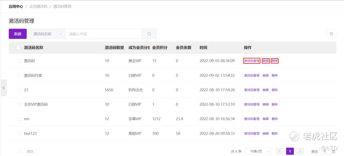Click the purple 新建 button
Screen dimensions: 344x156
point(18,34)
